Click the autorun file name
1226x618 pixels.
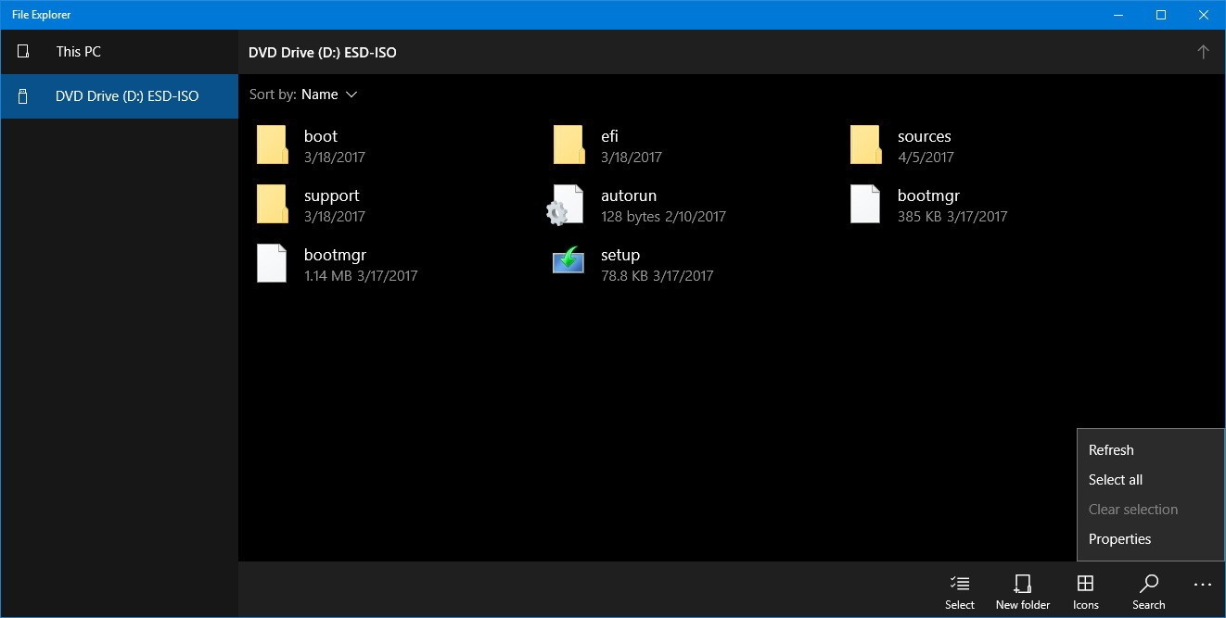click(629, 195)
